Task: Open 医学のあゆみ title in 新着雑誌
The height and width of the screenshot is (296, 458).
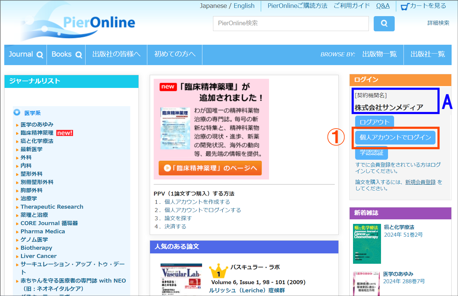Action: [x=398, y=274]
